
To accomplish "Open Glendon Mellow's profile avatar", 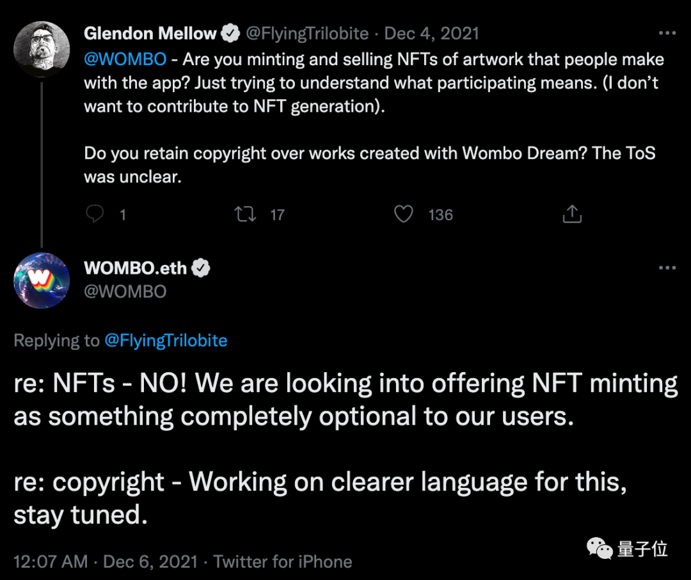I will 42,49.
